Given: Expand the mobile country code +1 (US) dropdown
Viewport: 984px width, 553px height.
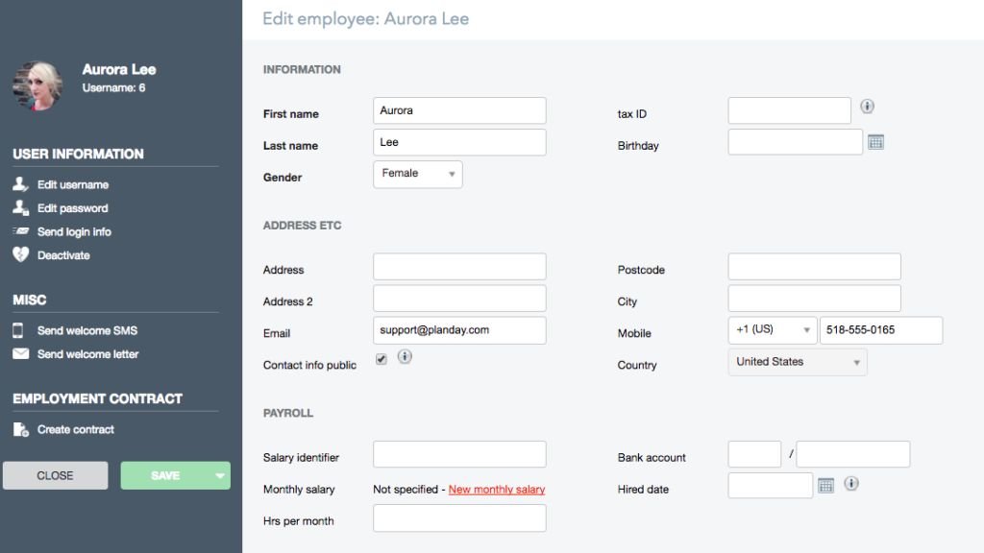Looking at the screenshot, I should (773, 330).
